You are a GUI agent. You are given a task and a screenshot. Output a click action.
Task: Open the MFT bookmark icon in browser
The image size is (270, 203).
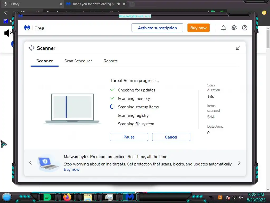point(6,21)
